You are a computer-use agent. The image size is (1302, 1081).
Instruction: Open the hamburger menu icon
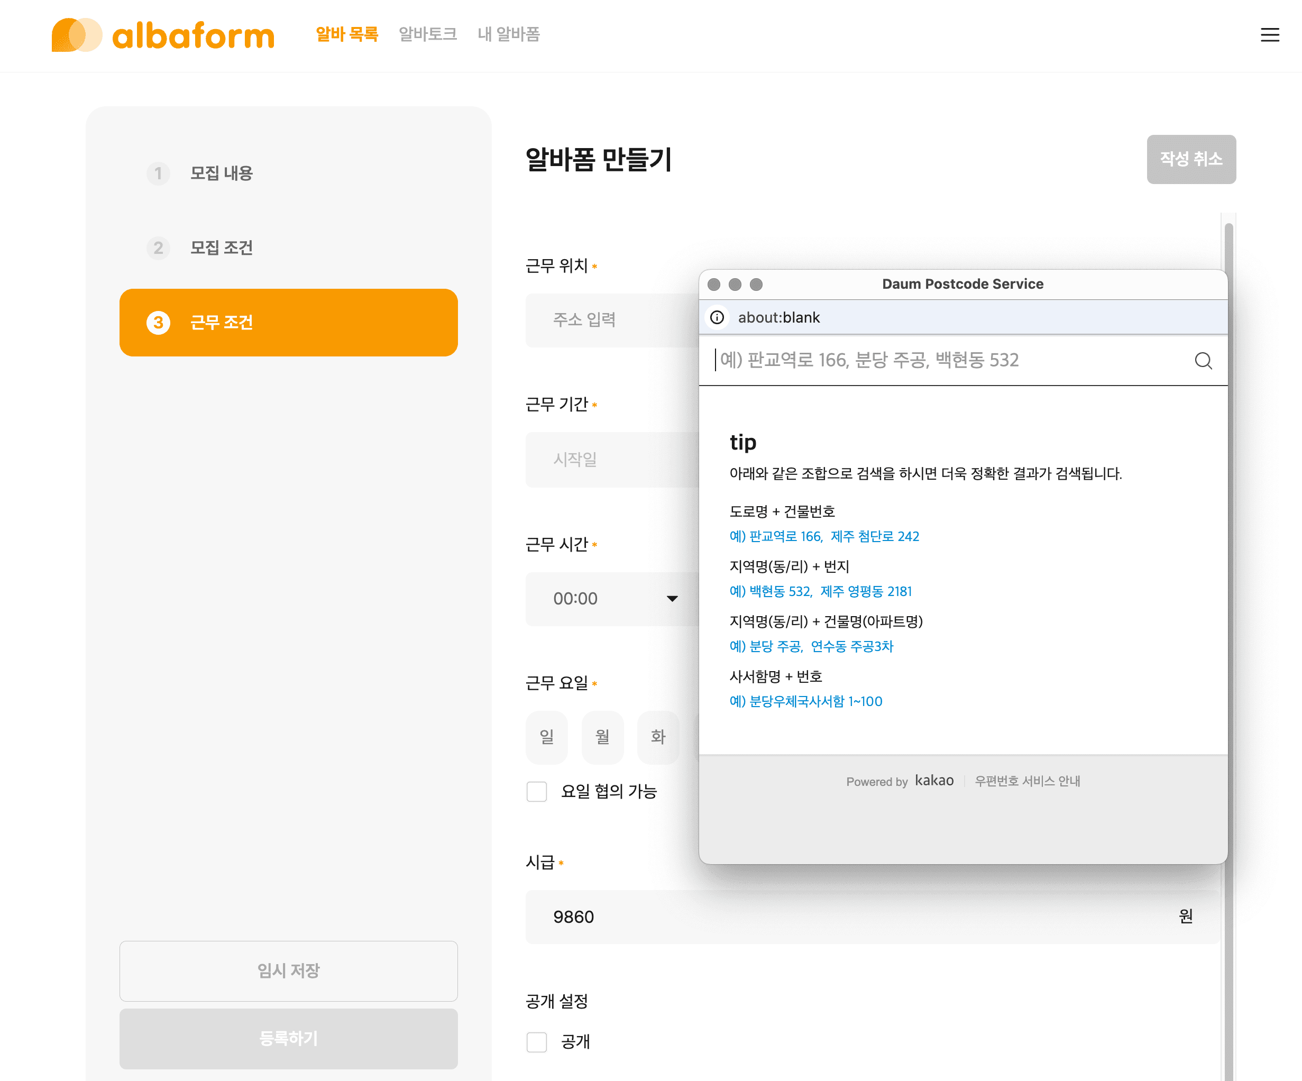(1270, 35)
